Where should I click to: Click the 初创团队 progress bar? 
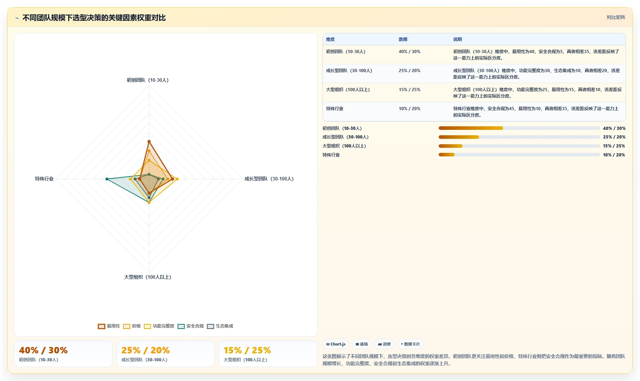click(x=519, y=128)
